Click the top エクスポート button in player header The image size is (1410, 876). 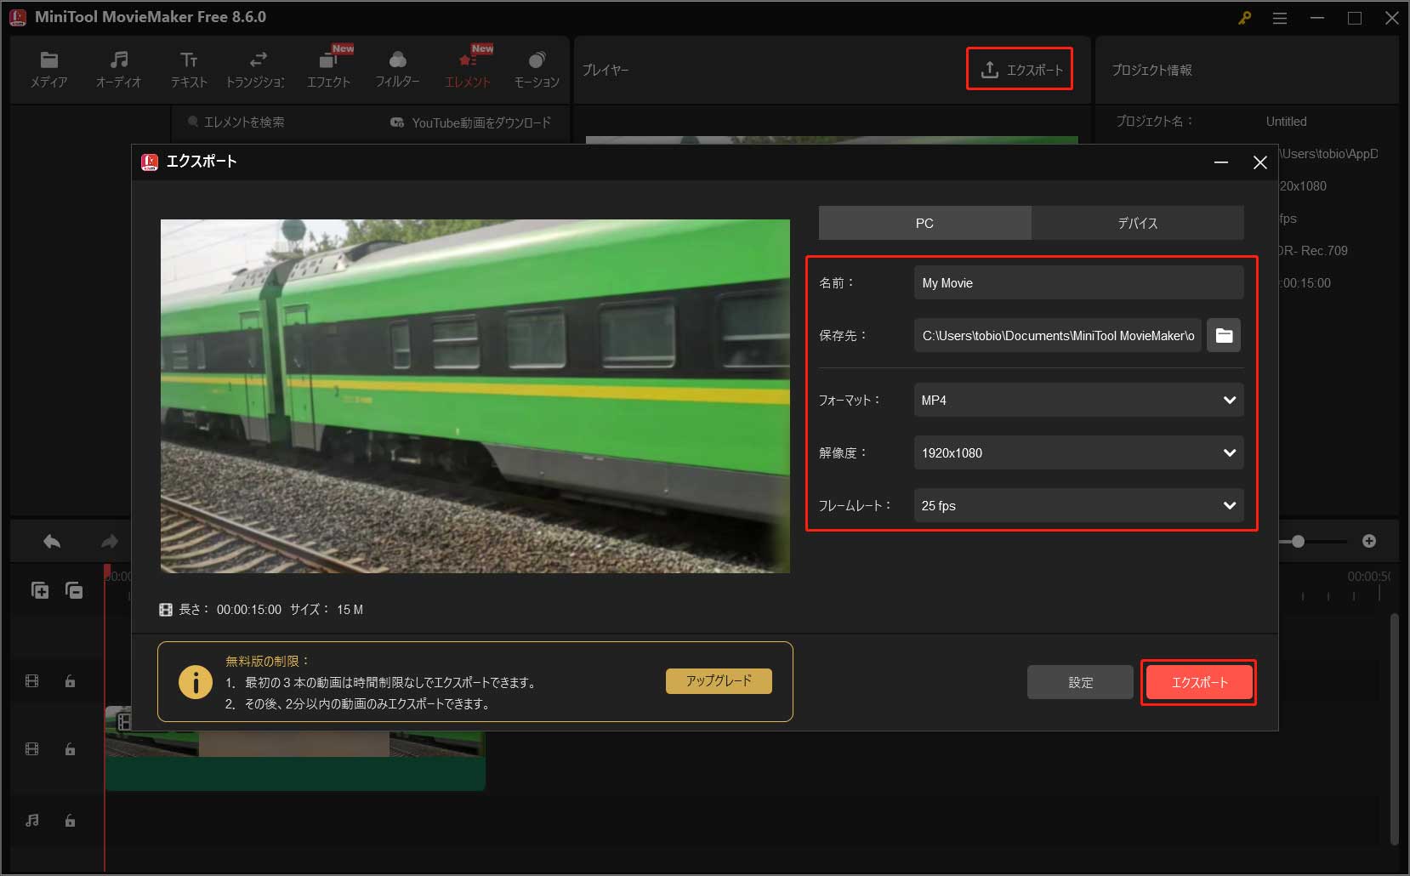point(1020,69)
